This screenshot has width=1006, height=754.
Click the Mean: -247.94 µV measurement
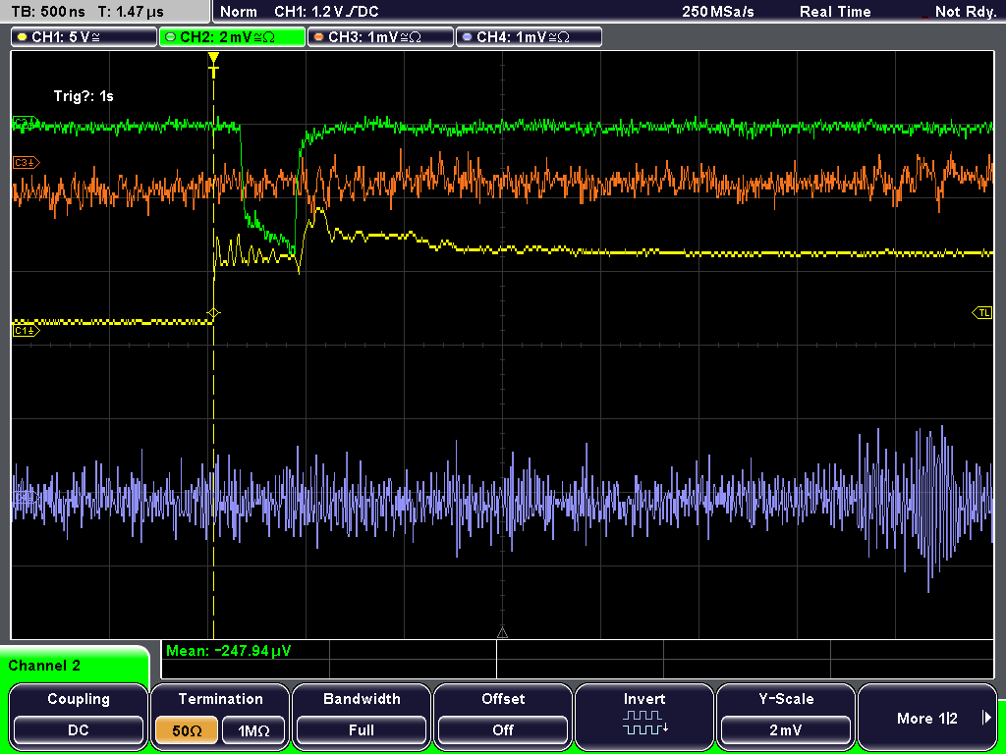click(x=228, y=651)
